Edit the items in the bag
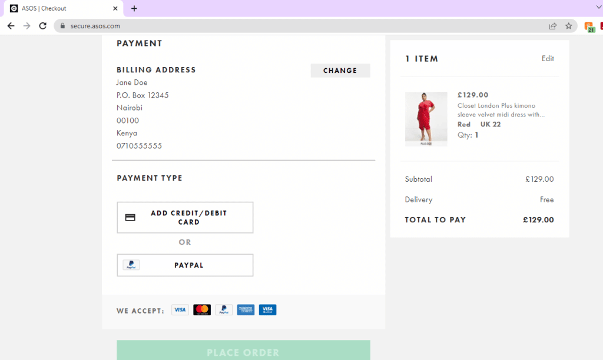 pos(548,59)
